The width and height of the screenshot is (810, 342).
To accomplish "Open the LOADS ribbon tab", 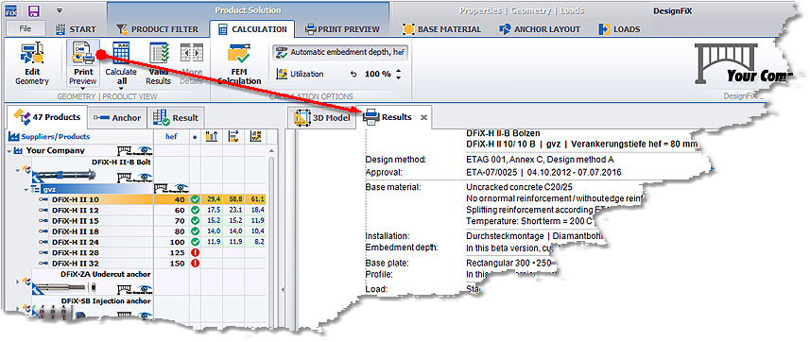I will (619, 29).
